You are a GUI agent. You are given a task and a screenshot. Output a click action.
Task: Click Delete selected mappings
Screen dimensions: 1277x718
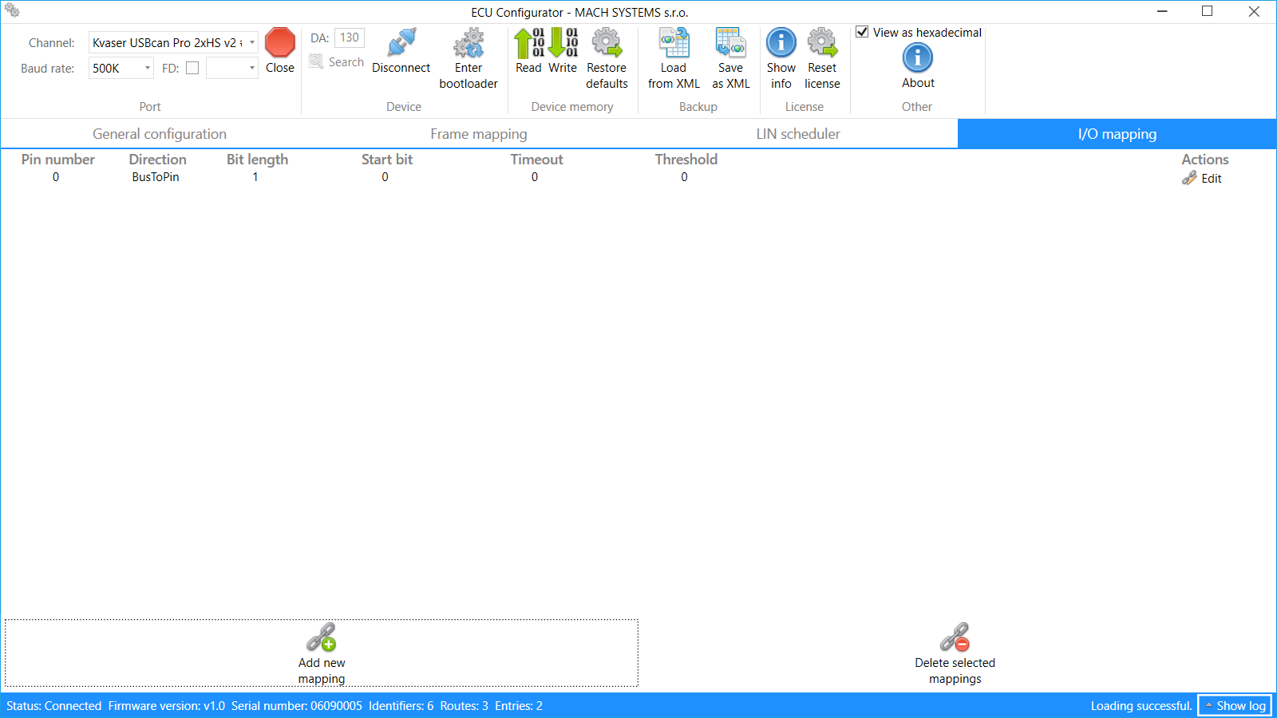click(x=955, y=653)
